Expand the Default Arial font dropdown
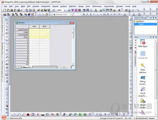 coord(71,15)
